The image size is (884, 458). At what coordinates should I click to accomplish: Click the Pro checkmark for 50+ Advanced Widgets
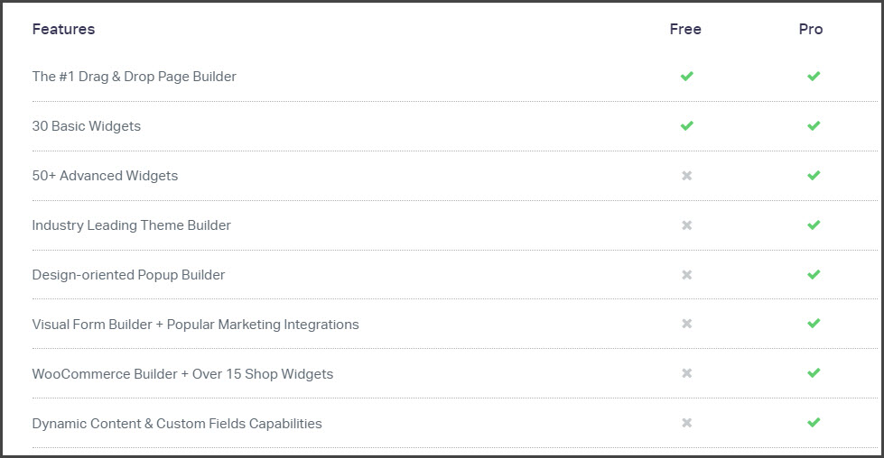pyautogui.click(x=814, y=175)
